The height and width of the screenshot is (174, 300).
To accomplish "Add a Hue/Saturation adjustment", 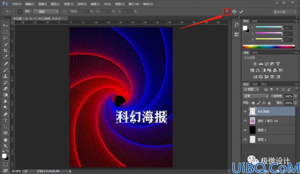I will (x=252, y=70).
